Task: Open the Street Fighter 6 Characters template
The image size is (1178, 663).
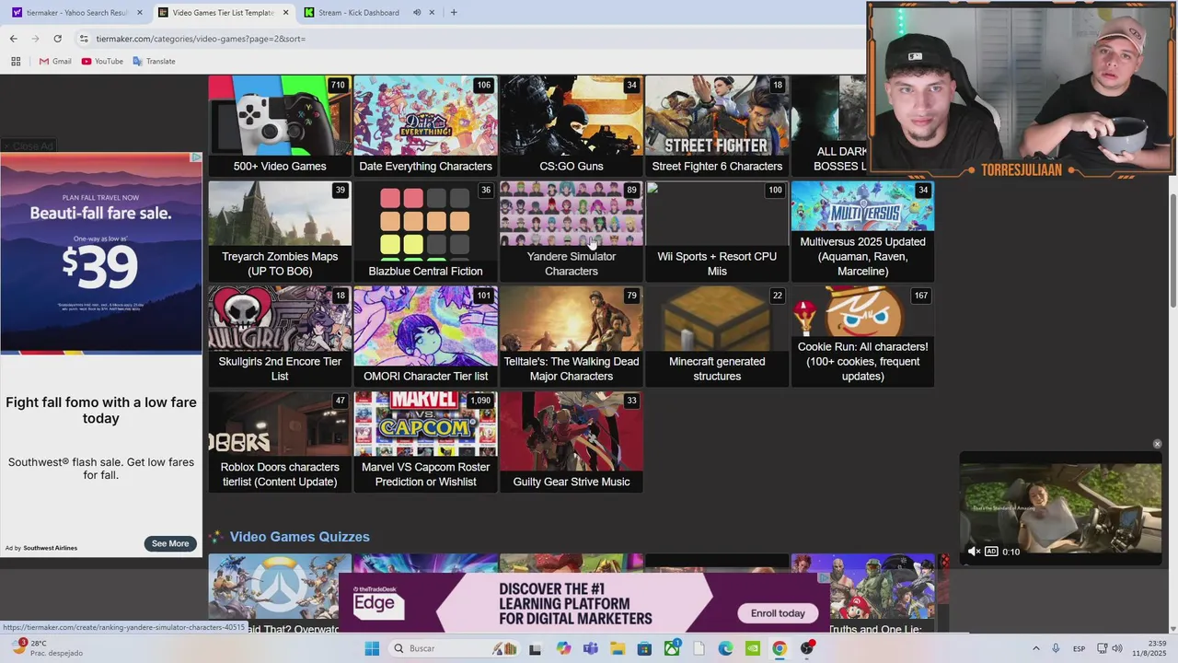Action: 717,126
